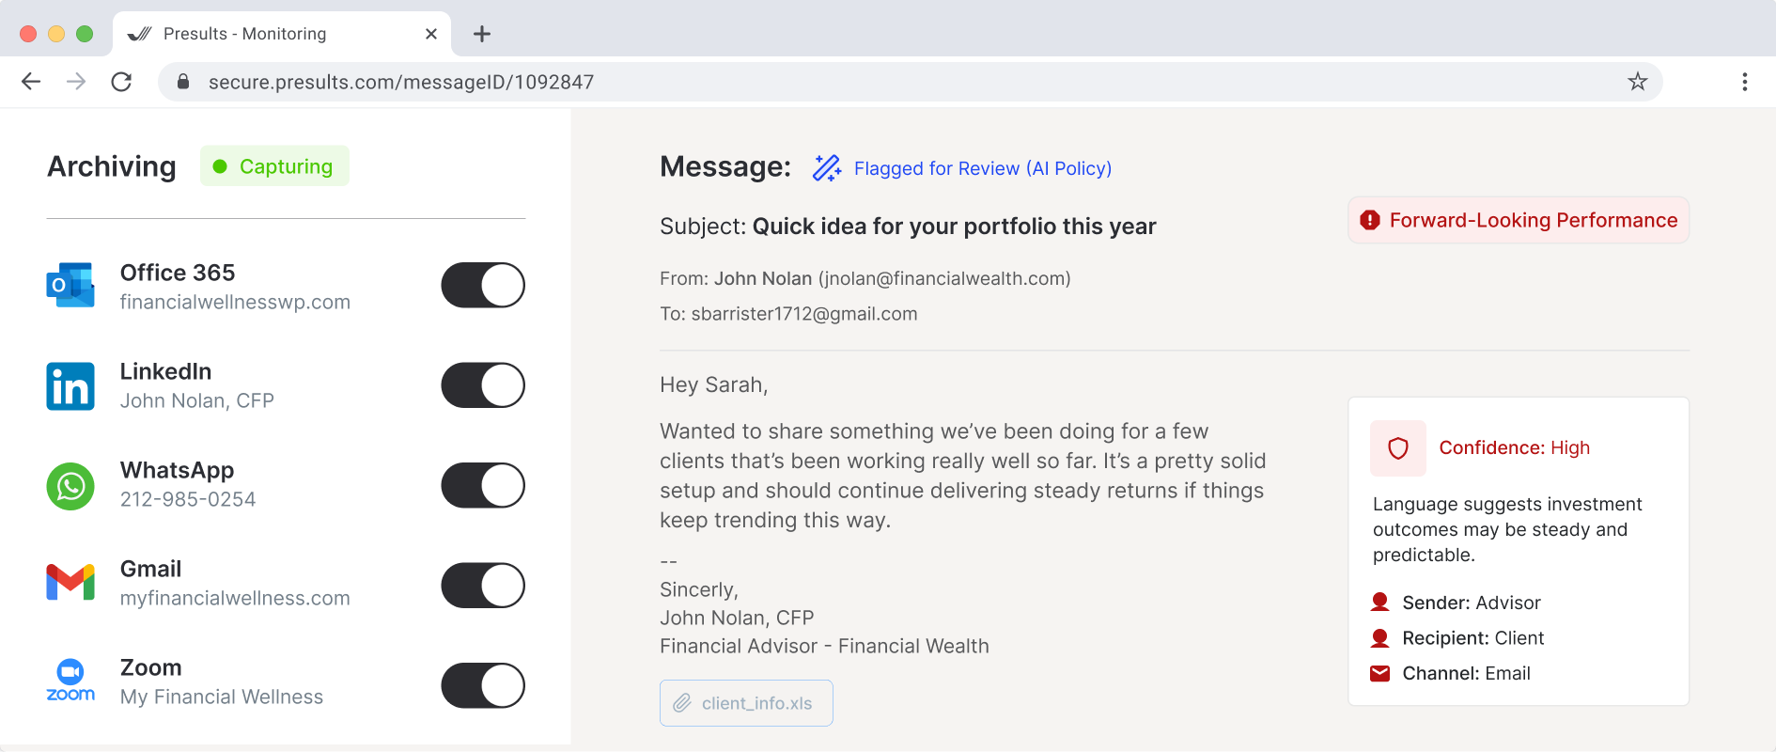The height and width of the screenshot is (752, 1776).
Task: Bookmark this page with the star icon
Action: [x=1638, y=82]
